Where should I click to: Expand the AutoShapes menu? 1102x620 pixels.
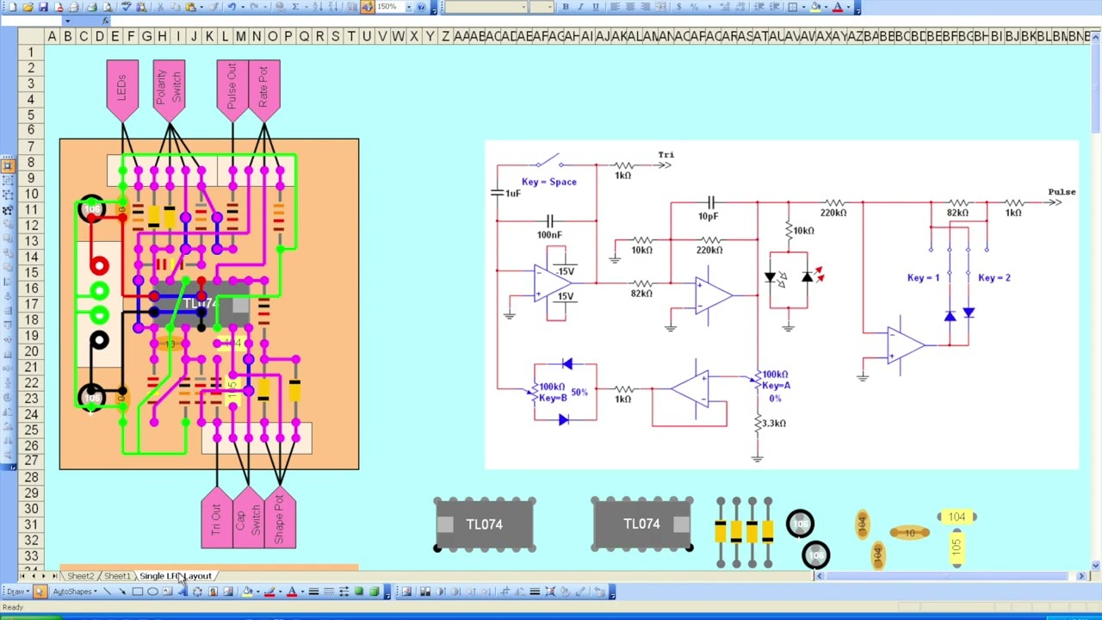(x=75, y=592)
